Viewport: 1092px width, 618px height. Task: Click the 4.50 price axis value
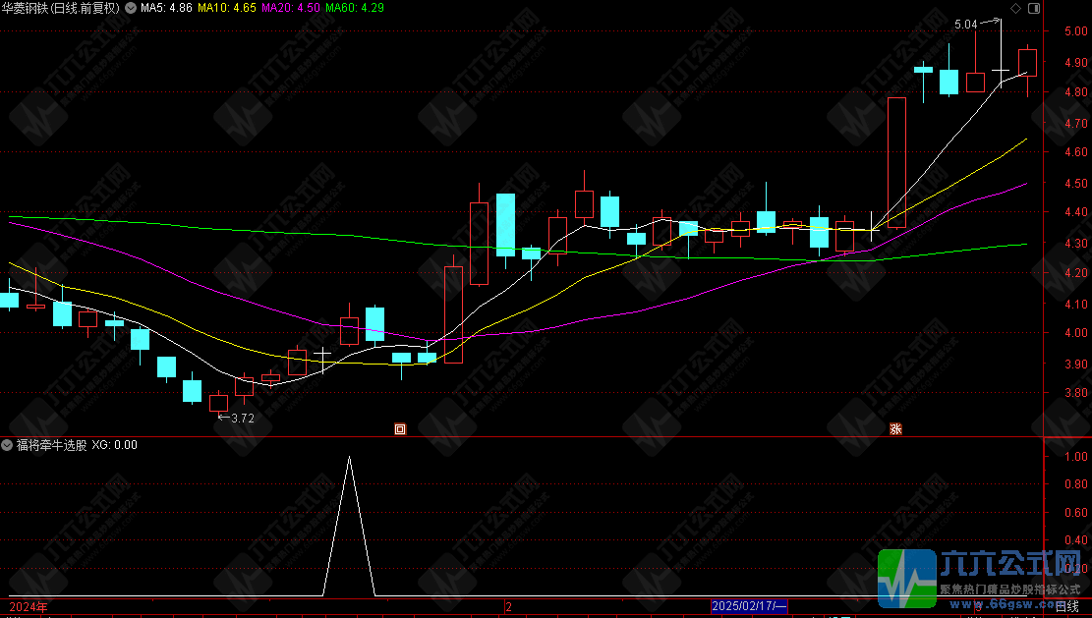coord(1076,184)
